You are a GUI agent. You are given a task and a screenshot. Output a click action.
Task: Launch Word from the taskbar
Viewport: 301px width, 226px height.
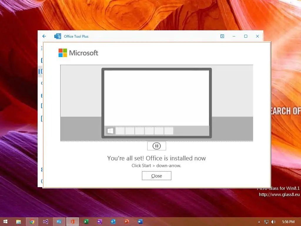tap(140, 222)
